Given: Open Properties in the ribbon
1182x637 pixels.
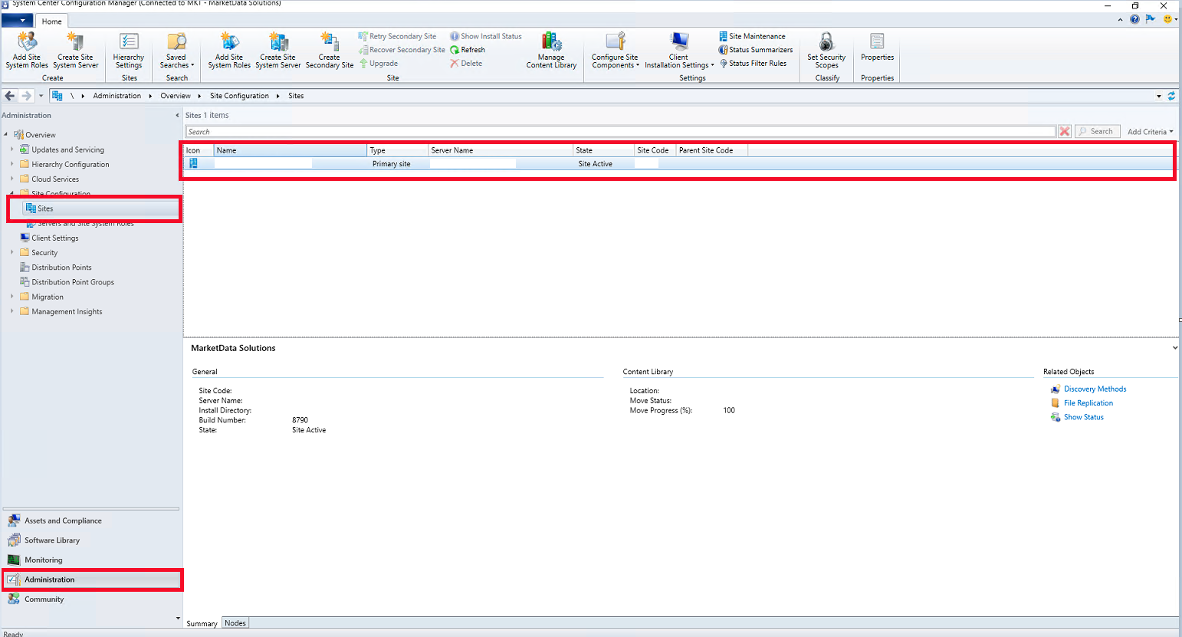Looking at the screenshot, I should click(x=877, y=48).
